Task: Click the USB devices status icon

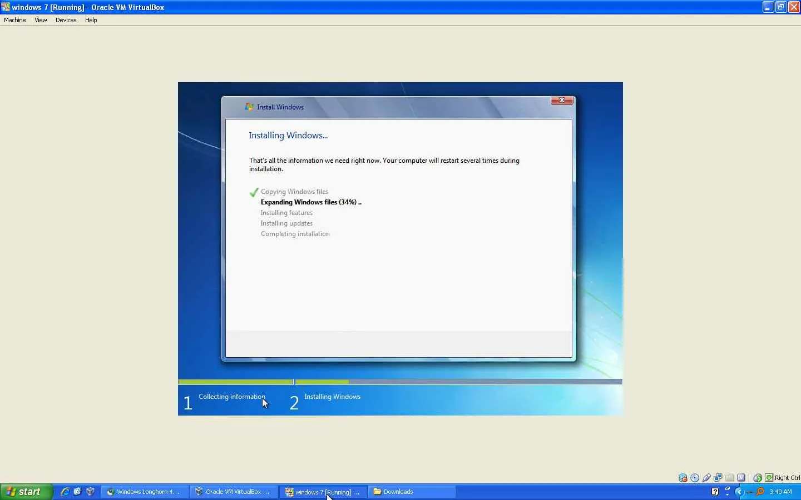Action: click(x=706, y=478)
